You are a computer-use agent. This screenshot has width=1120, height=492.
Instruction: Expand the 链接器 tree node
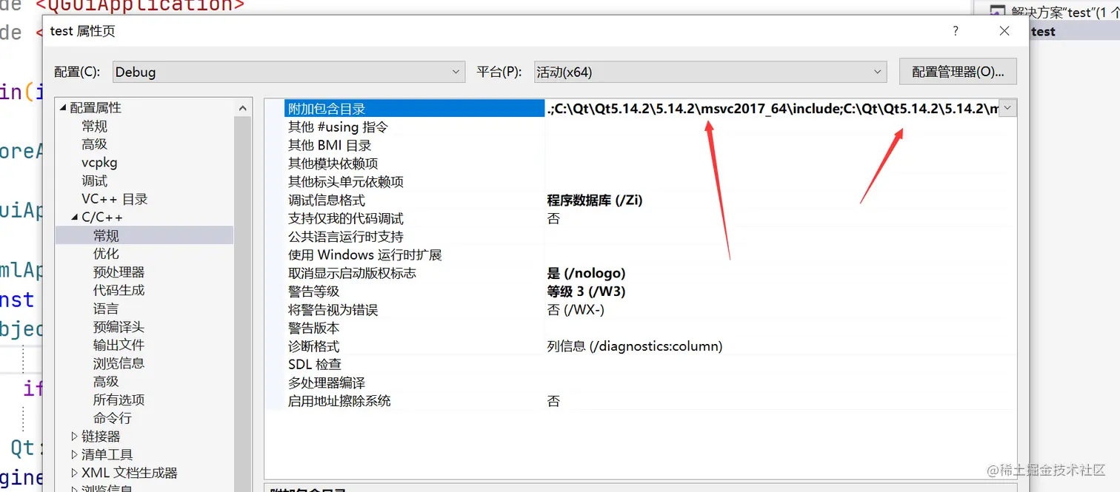[74, 437]
